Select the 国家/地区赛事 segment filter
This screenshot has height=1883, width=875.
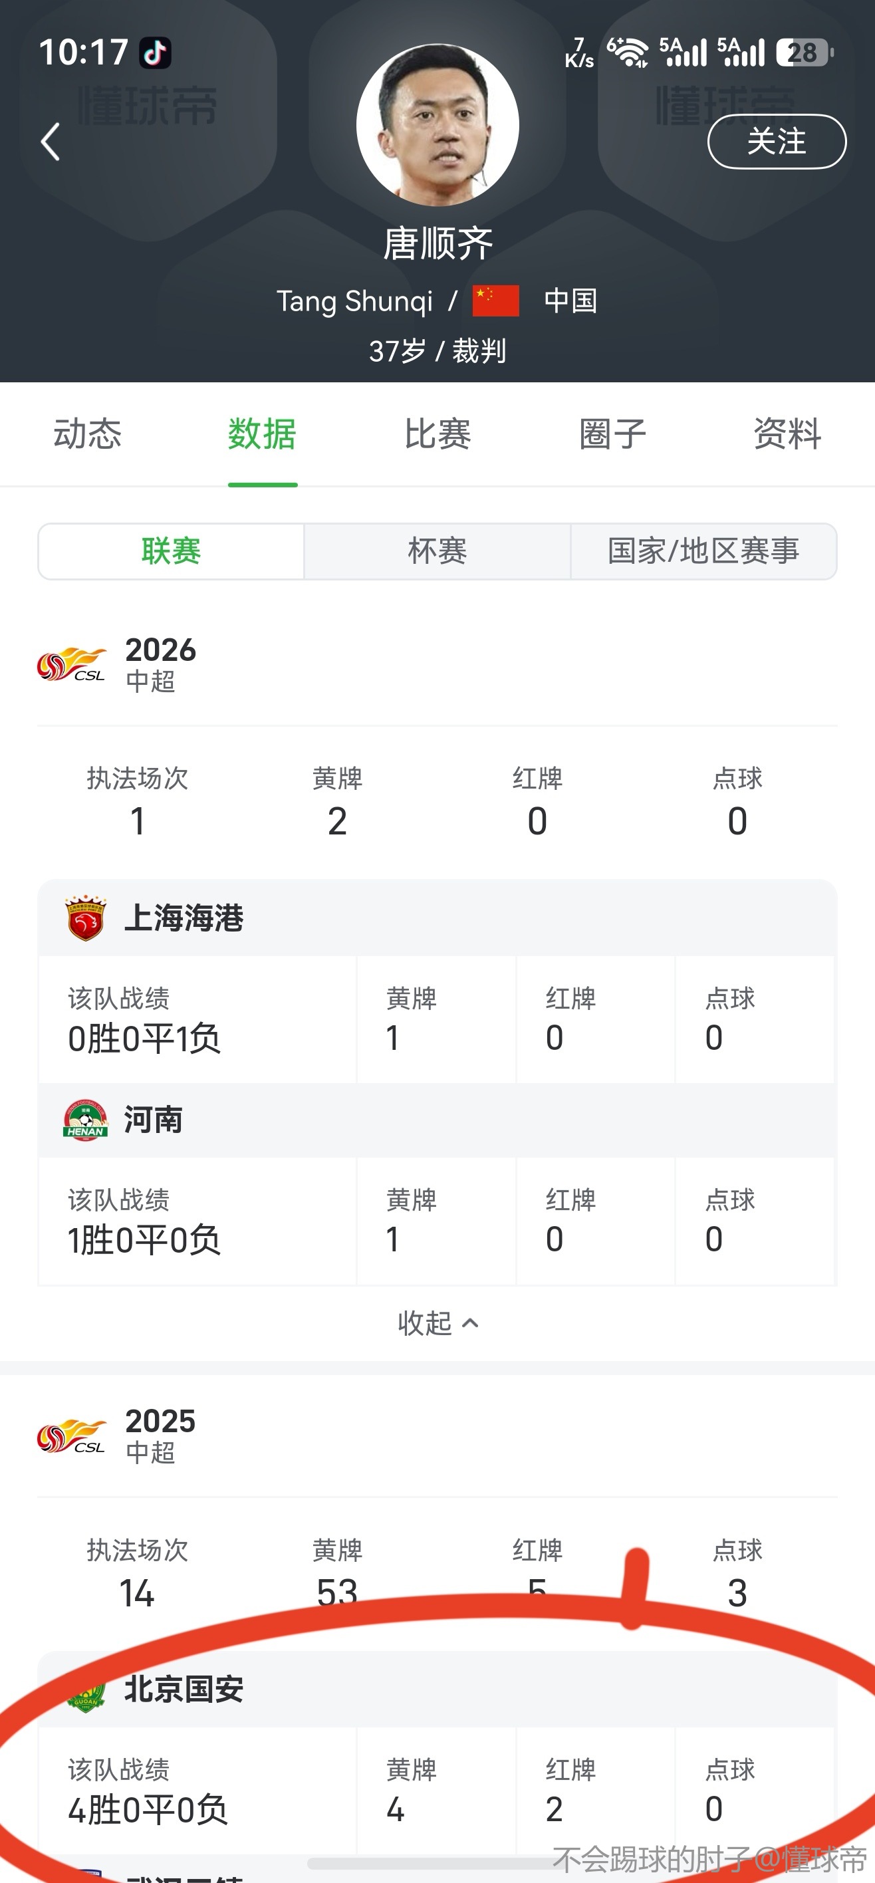coord(703,551)
